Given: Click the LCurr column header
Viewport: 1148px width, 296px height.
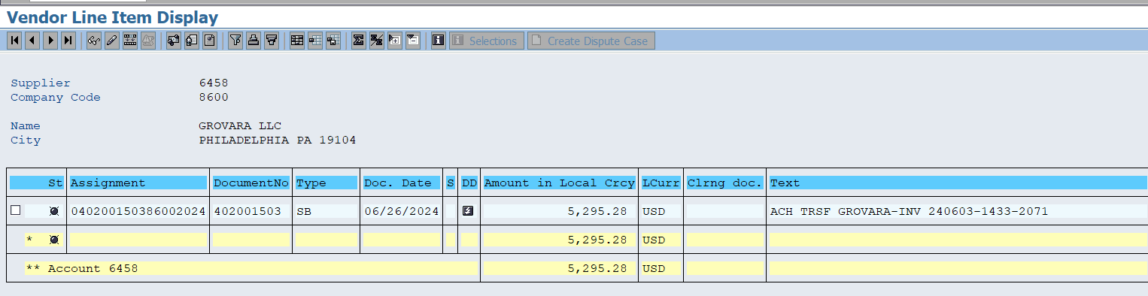Looking at the screenshot, I should point(661,183).
